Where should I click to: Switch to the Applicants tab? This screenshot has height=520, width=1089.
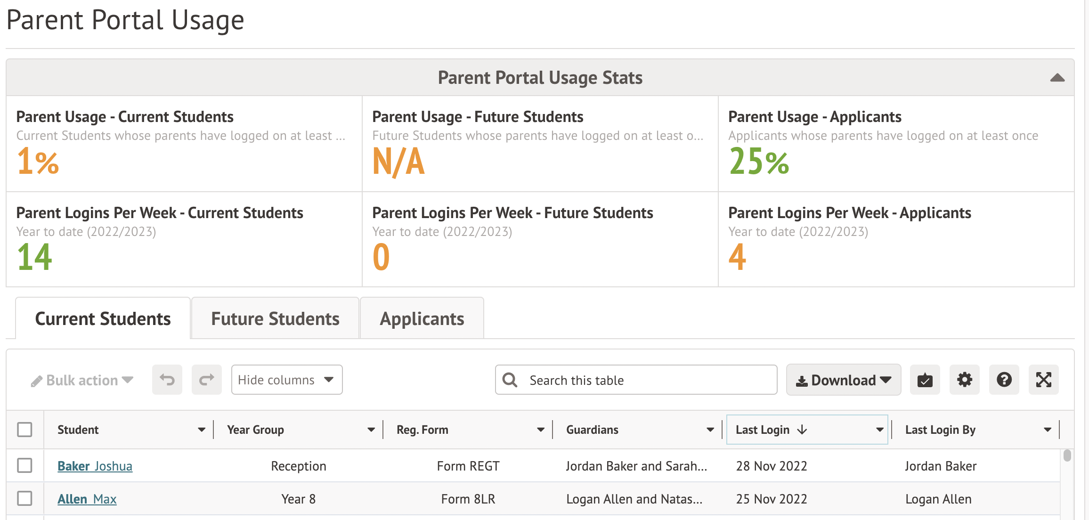pyautogui.click(x=422, y=319)
